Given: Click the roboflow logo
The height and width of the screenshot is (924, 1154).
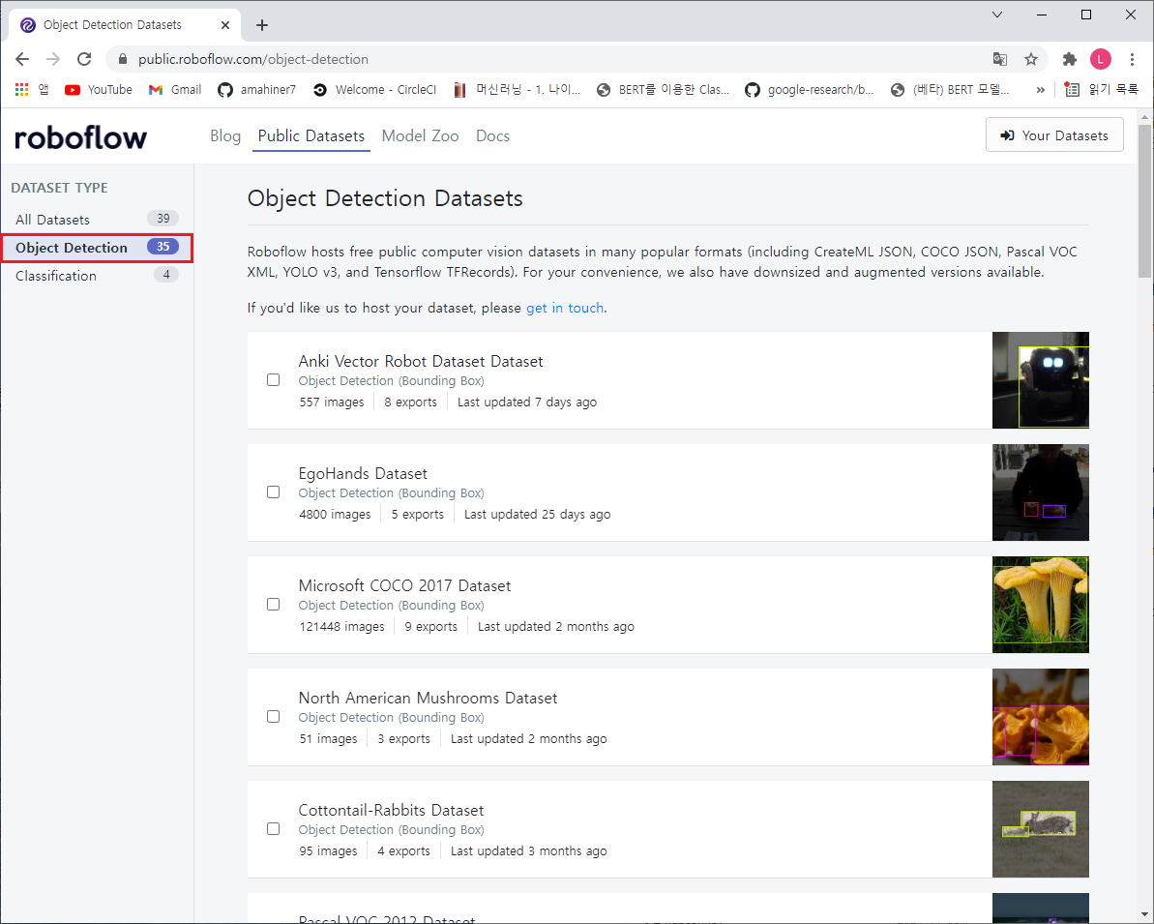Looking at the screenshot, I should 81,137.
